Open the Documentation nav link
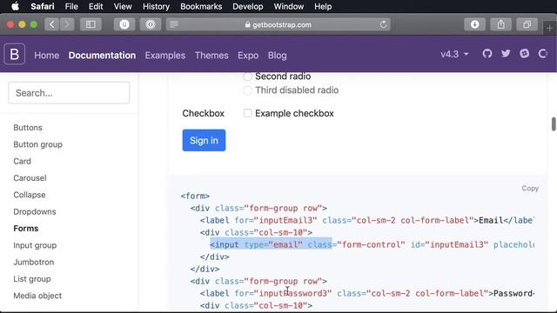This screenshot has width=557, height=313. click(x=102, y=56)
